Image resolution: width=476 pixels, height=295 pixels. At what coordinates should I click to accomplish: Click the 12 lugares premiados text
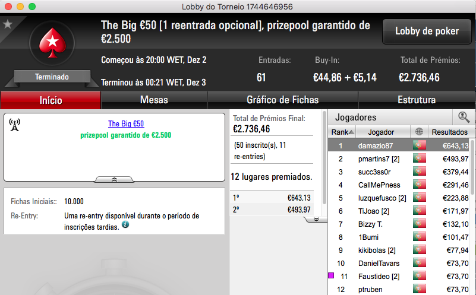pos(272,176)
